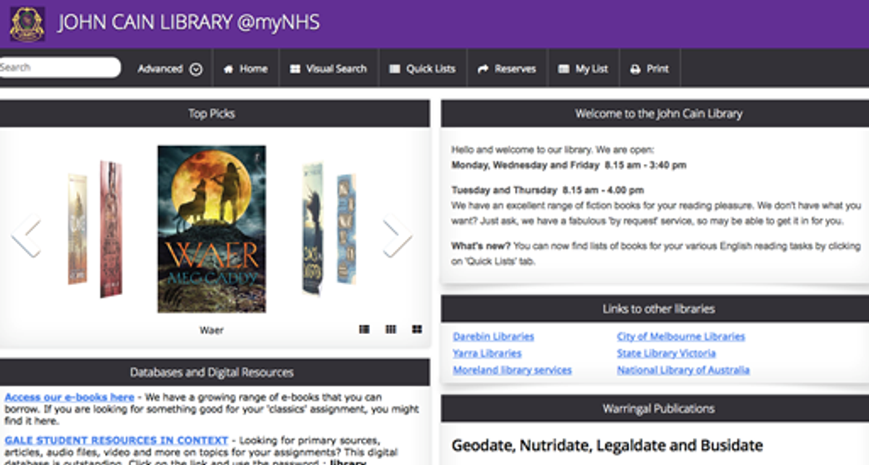Click 'JOHN CAIN LIBRARY @myNHS' title
Screen dimensions: 869x465
pyautogui.click(x=188, y=23)
